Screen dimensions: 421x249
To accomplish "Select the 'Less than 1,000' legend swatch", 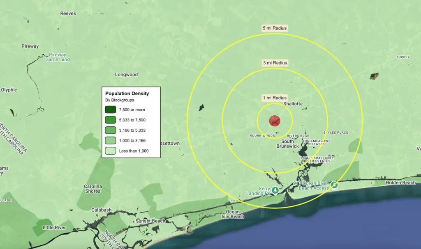I will (x=110, y=151).
